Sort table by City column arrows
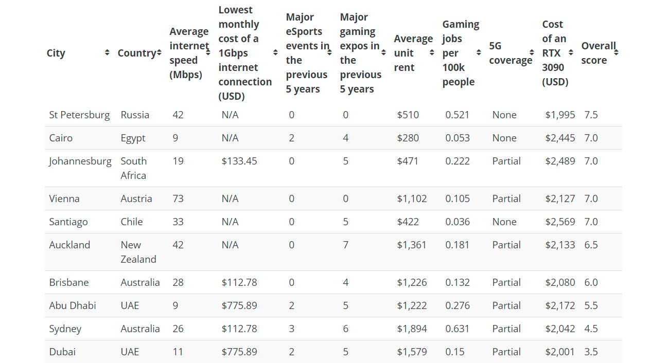 coord(107,53)
